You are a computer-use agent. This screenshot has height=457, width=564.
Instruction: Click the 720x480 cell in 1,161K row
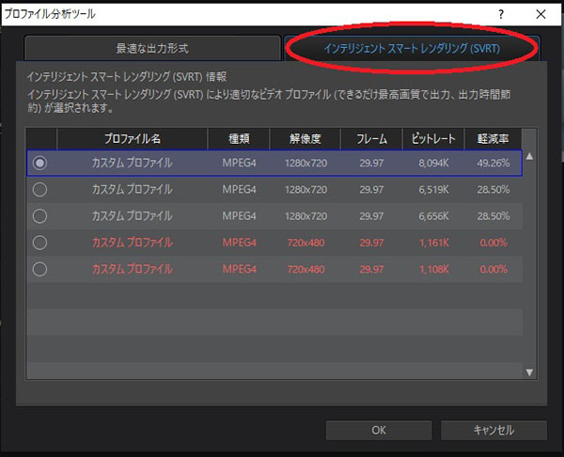tap(305, 243)
